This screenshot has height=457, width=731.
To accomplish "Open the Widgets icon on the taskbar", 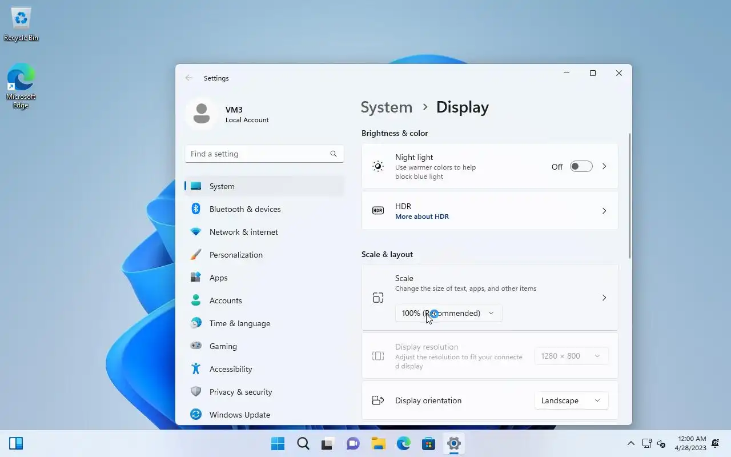I will click(16, 444).
